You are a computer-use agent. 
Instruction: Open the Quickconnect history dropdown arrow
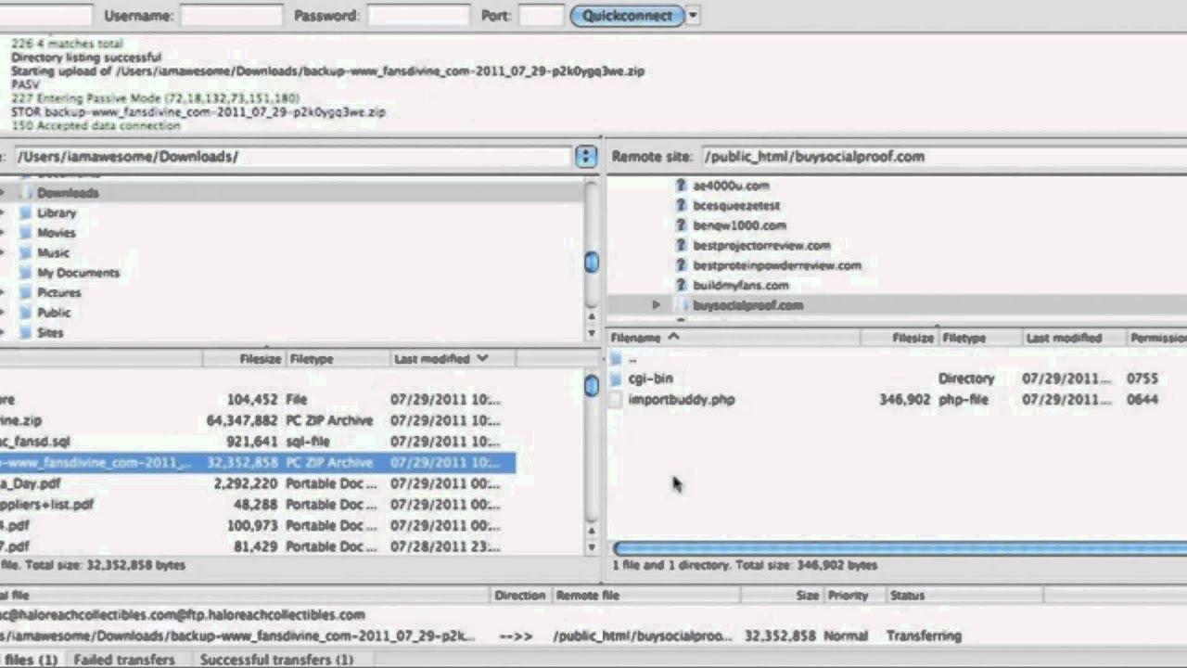point(693,16)
